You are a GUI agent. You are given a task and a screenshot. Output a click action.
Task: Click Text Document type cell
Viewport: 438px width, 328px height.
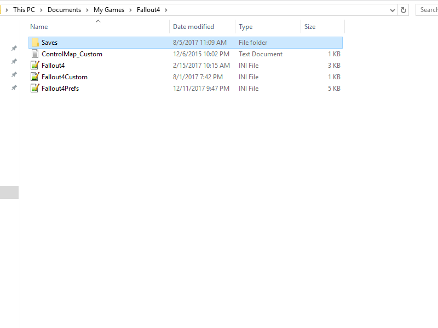[261, 54]
